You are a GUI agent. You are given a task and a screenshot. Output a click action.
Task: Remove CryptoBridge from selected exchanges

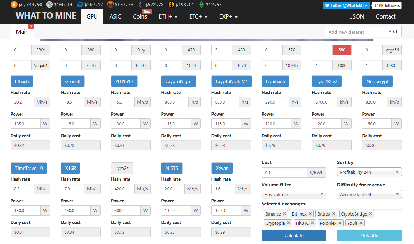(371, 214)
